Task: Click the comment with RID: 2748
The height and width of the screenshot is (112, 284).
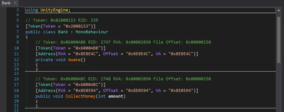Action: coord(123,79)
